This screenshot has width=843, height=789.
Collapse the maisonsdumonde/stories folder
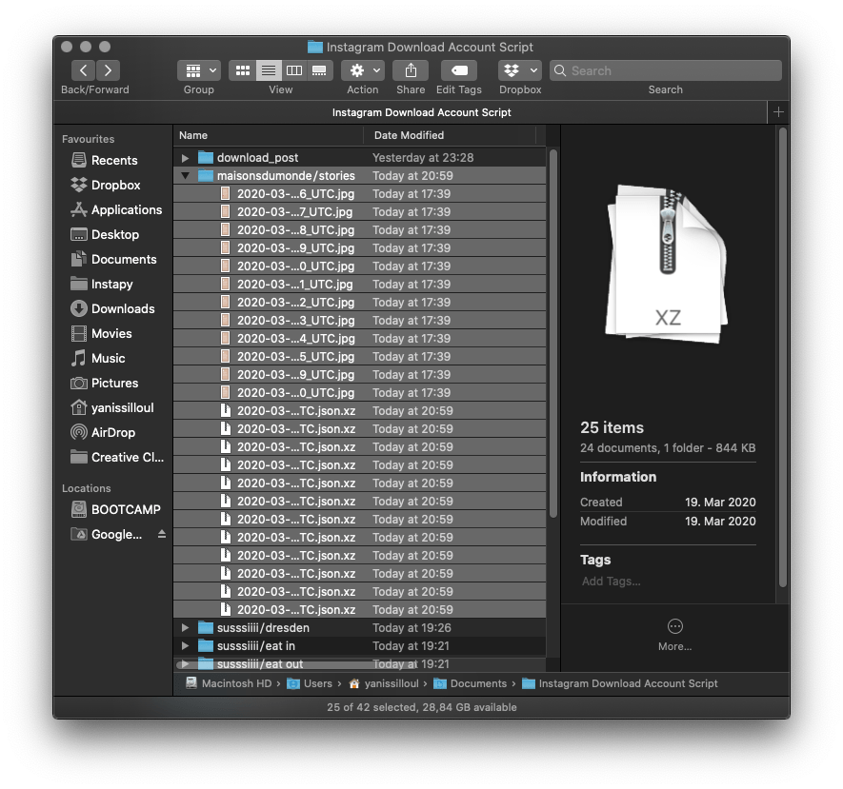185,176
